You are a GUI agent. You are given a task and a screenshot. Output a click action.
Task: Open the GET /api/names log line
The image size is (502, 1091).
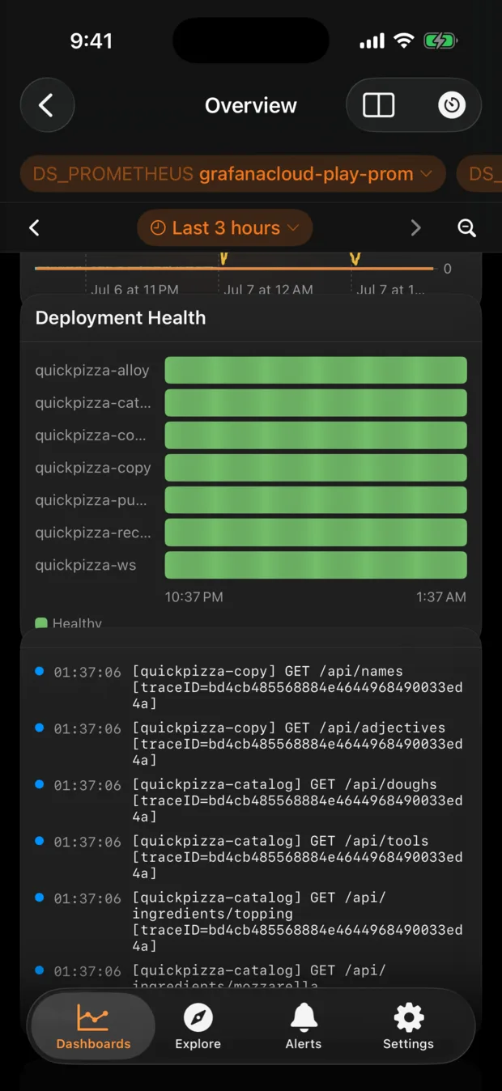(x=251, y=688)
